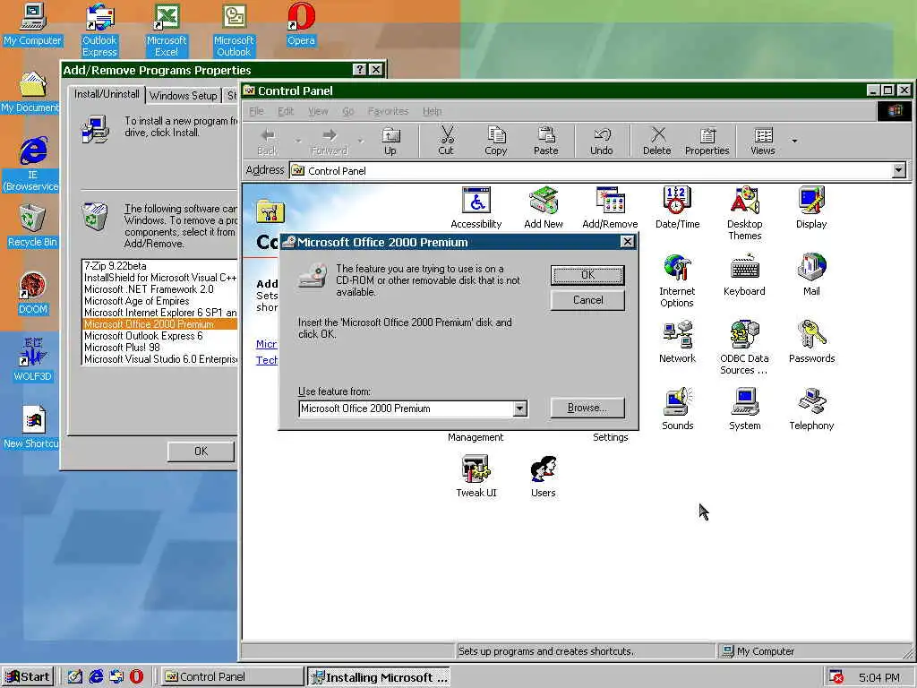The image size is (917, 688).
Task: Launch Internet Explorer from quick launch
Action: click(96, 677)
